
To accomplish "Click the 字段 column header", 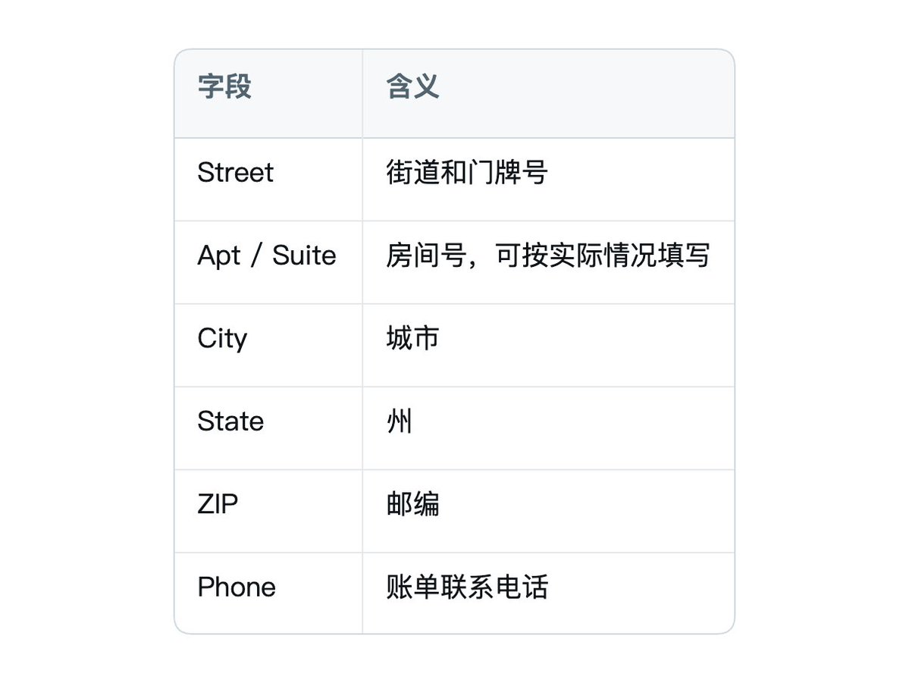I will (268, 93).
